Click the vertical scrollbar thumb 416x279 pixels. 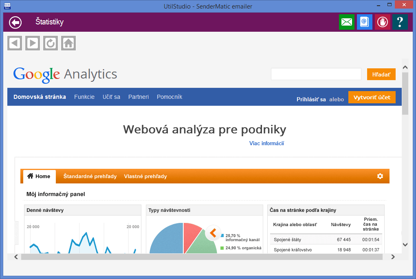click(x=405, y=94)
